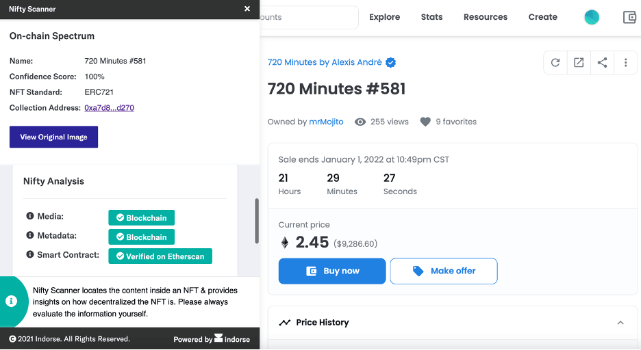Open the three-dot more options menu

click(x=625, y=62)
